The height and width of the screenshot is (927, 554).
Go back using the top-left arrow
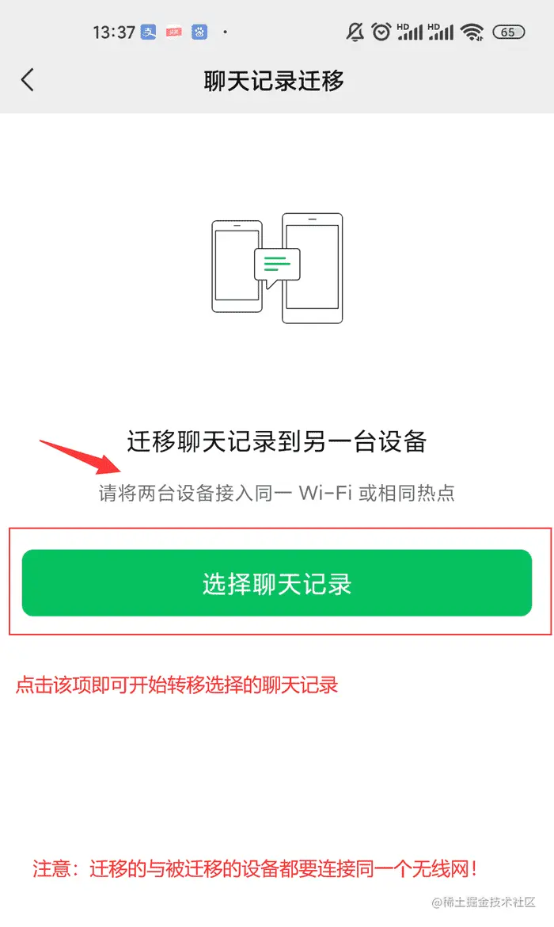27,80
